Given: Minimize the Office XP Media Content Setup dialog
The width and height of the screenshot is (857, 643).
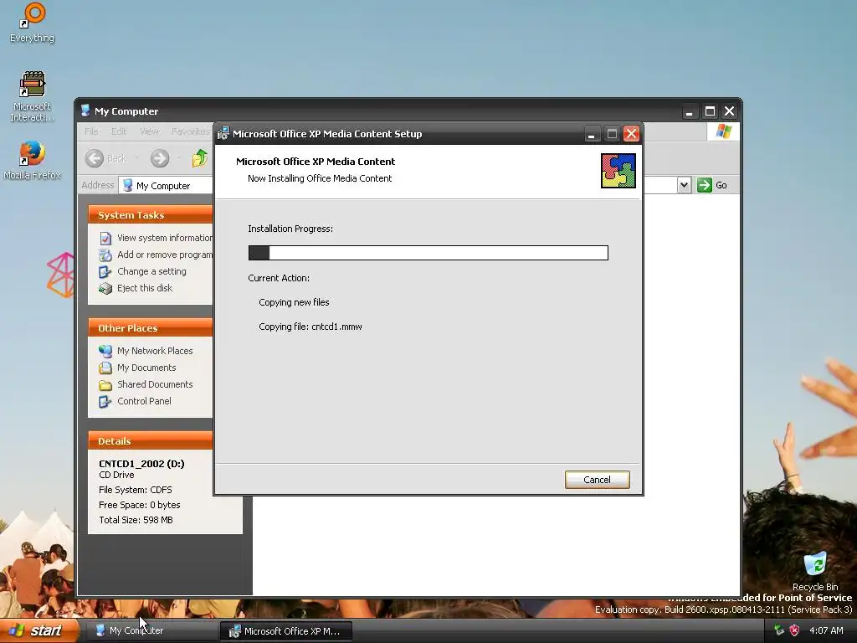Looking at the screenshot, I should 592,134.
